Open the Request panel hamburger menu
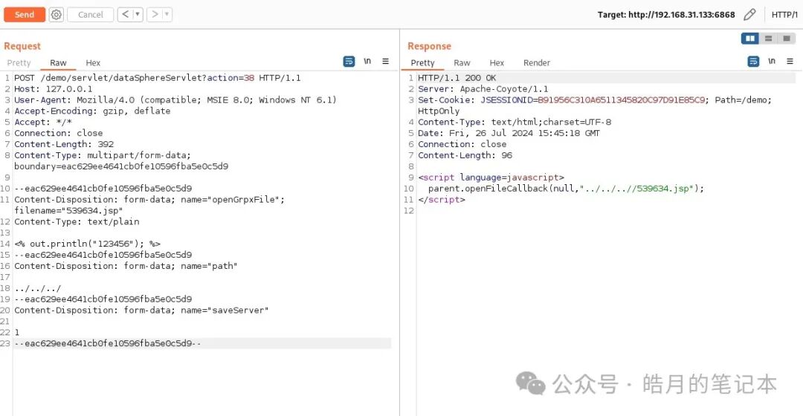The image size is (803, 416). click(386, 62)
